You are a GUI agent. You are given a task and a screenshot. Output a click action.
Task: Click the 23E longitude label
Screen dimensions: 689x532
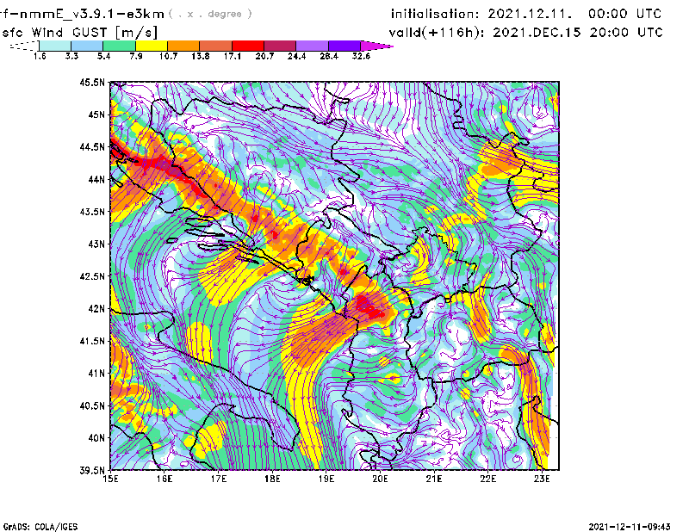click(x=542, y=479)
